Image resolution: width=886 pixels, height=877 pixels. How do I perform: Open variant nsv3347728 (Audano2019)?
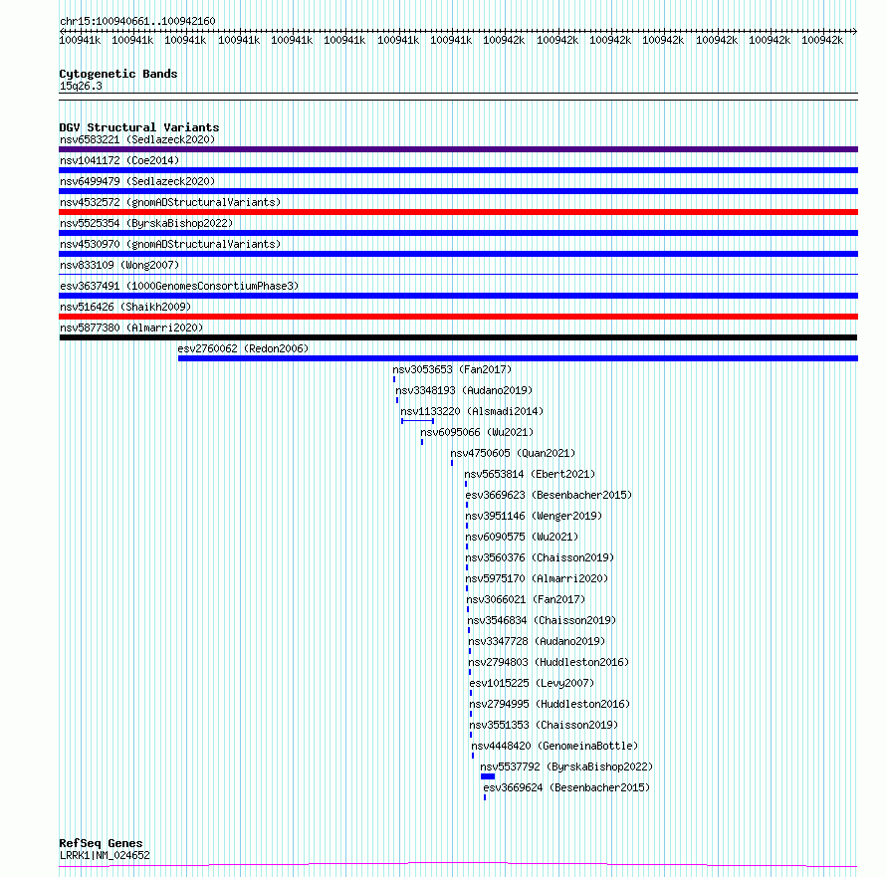tap(537, 641)
